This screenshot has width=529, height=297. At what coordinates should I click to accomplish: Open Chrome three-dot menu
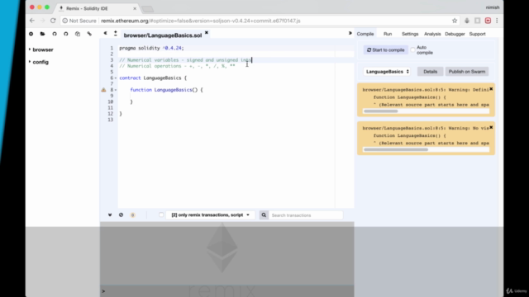497,21
